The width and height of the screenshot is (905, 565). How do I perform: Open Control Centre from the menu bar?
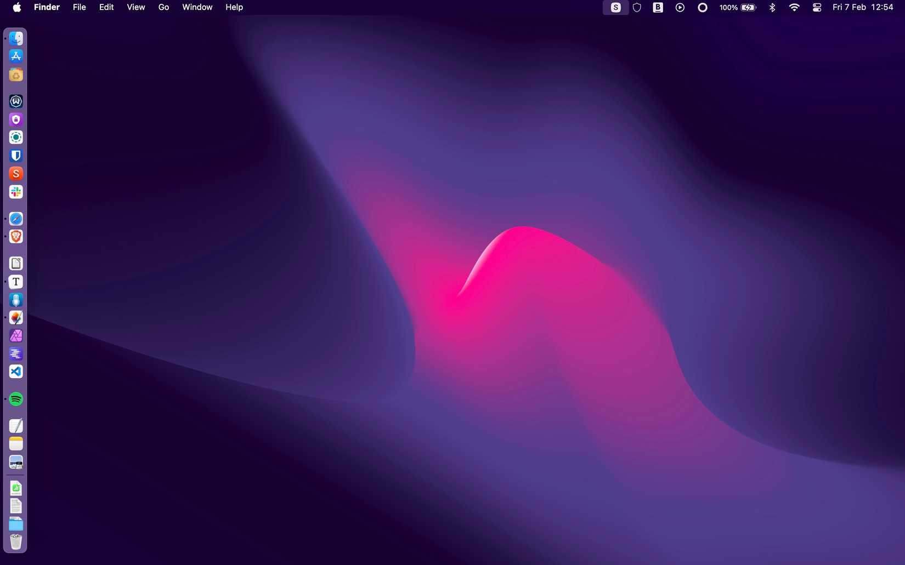pyautogui.click(x=816, y=7)
